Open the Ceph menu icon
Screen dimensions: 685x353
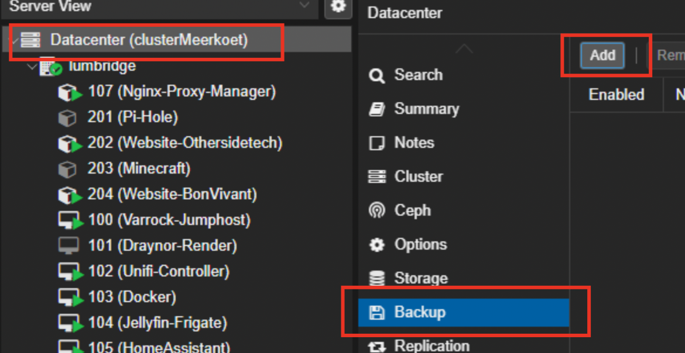[376, 211]
